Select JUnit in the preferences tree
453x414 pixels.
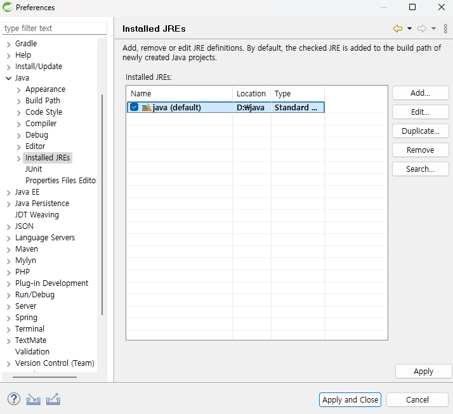[34, 169]
